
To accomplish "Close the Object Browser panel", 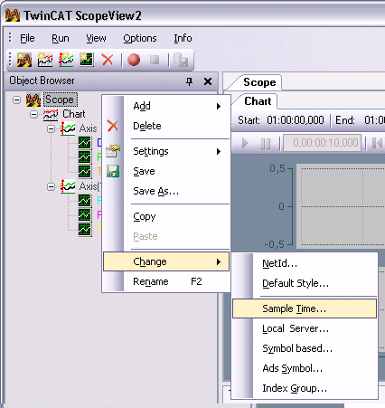I will (x=208, y=81).
